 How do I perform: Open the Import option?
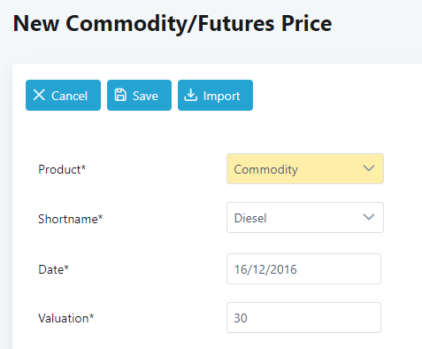215,95
